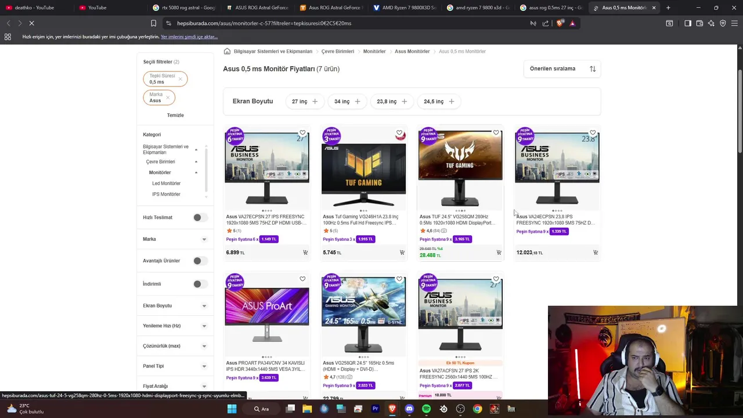Add 23,8 inç screen size filter
This screenshot has width=743, height=418.
pos(392,102)
